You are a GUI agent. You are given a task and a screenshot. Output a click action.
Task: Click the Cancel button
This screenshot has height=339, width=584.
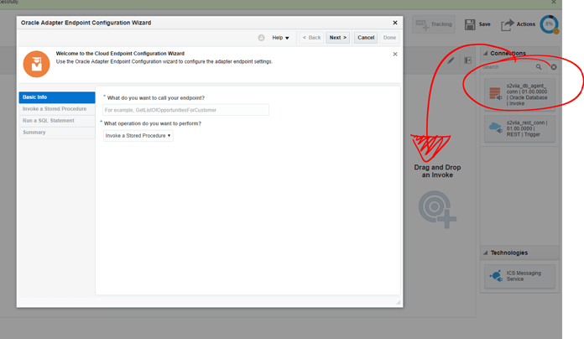(366, 38)
